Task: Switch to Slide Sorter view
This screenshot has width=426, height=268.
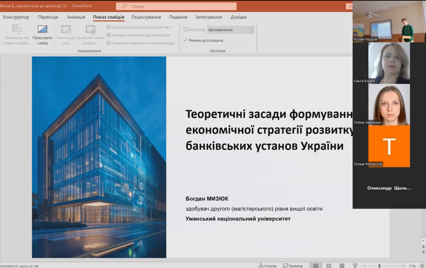Action: pos(329,266)
